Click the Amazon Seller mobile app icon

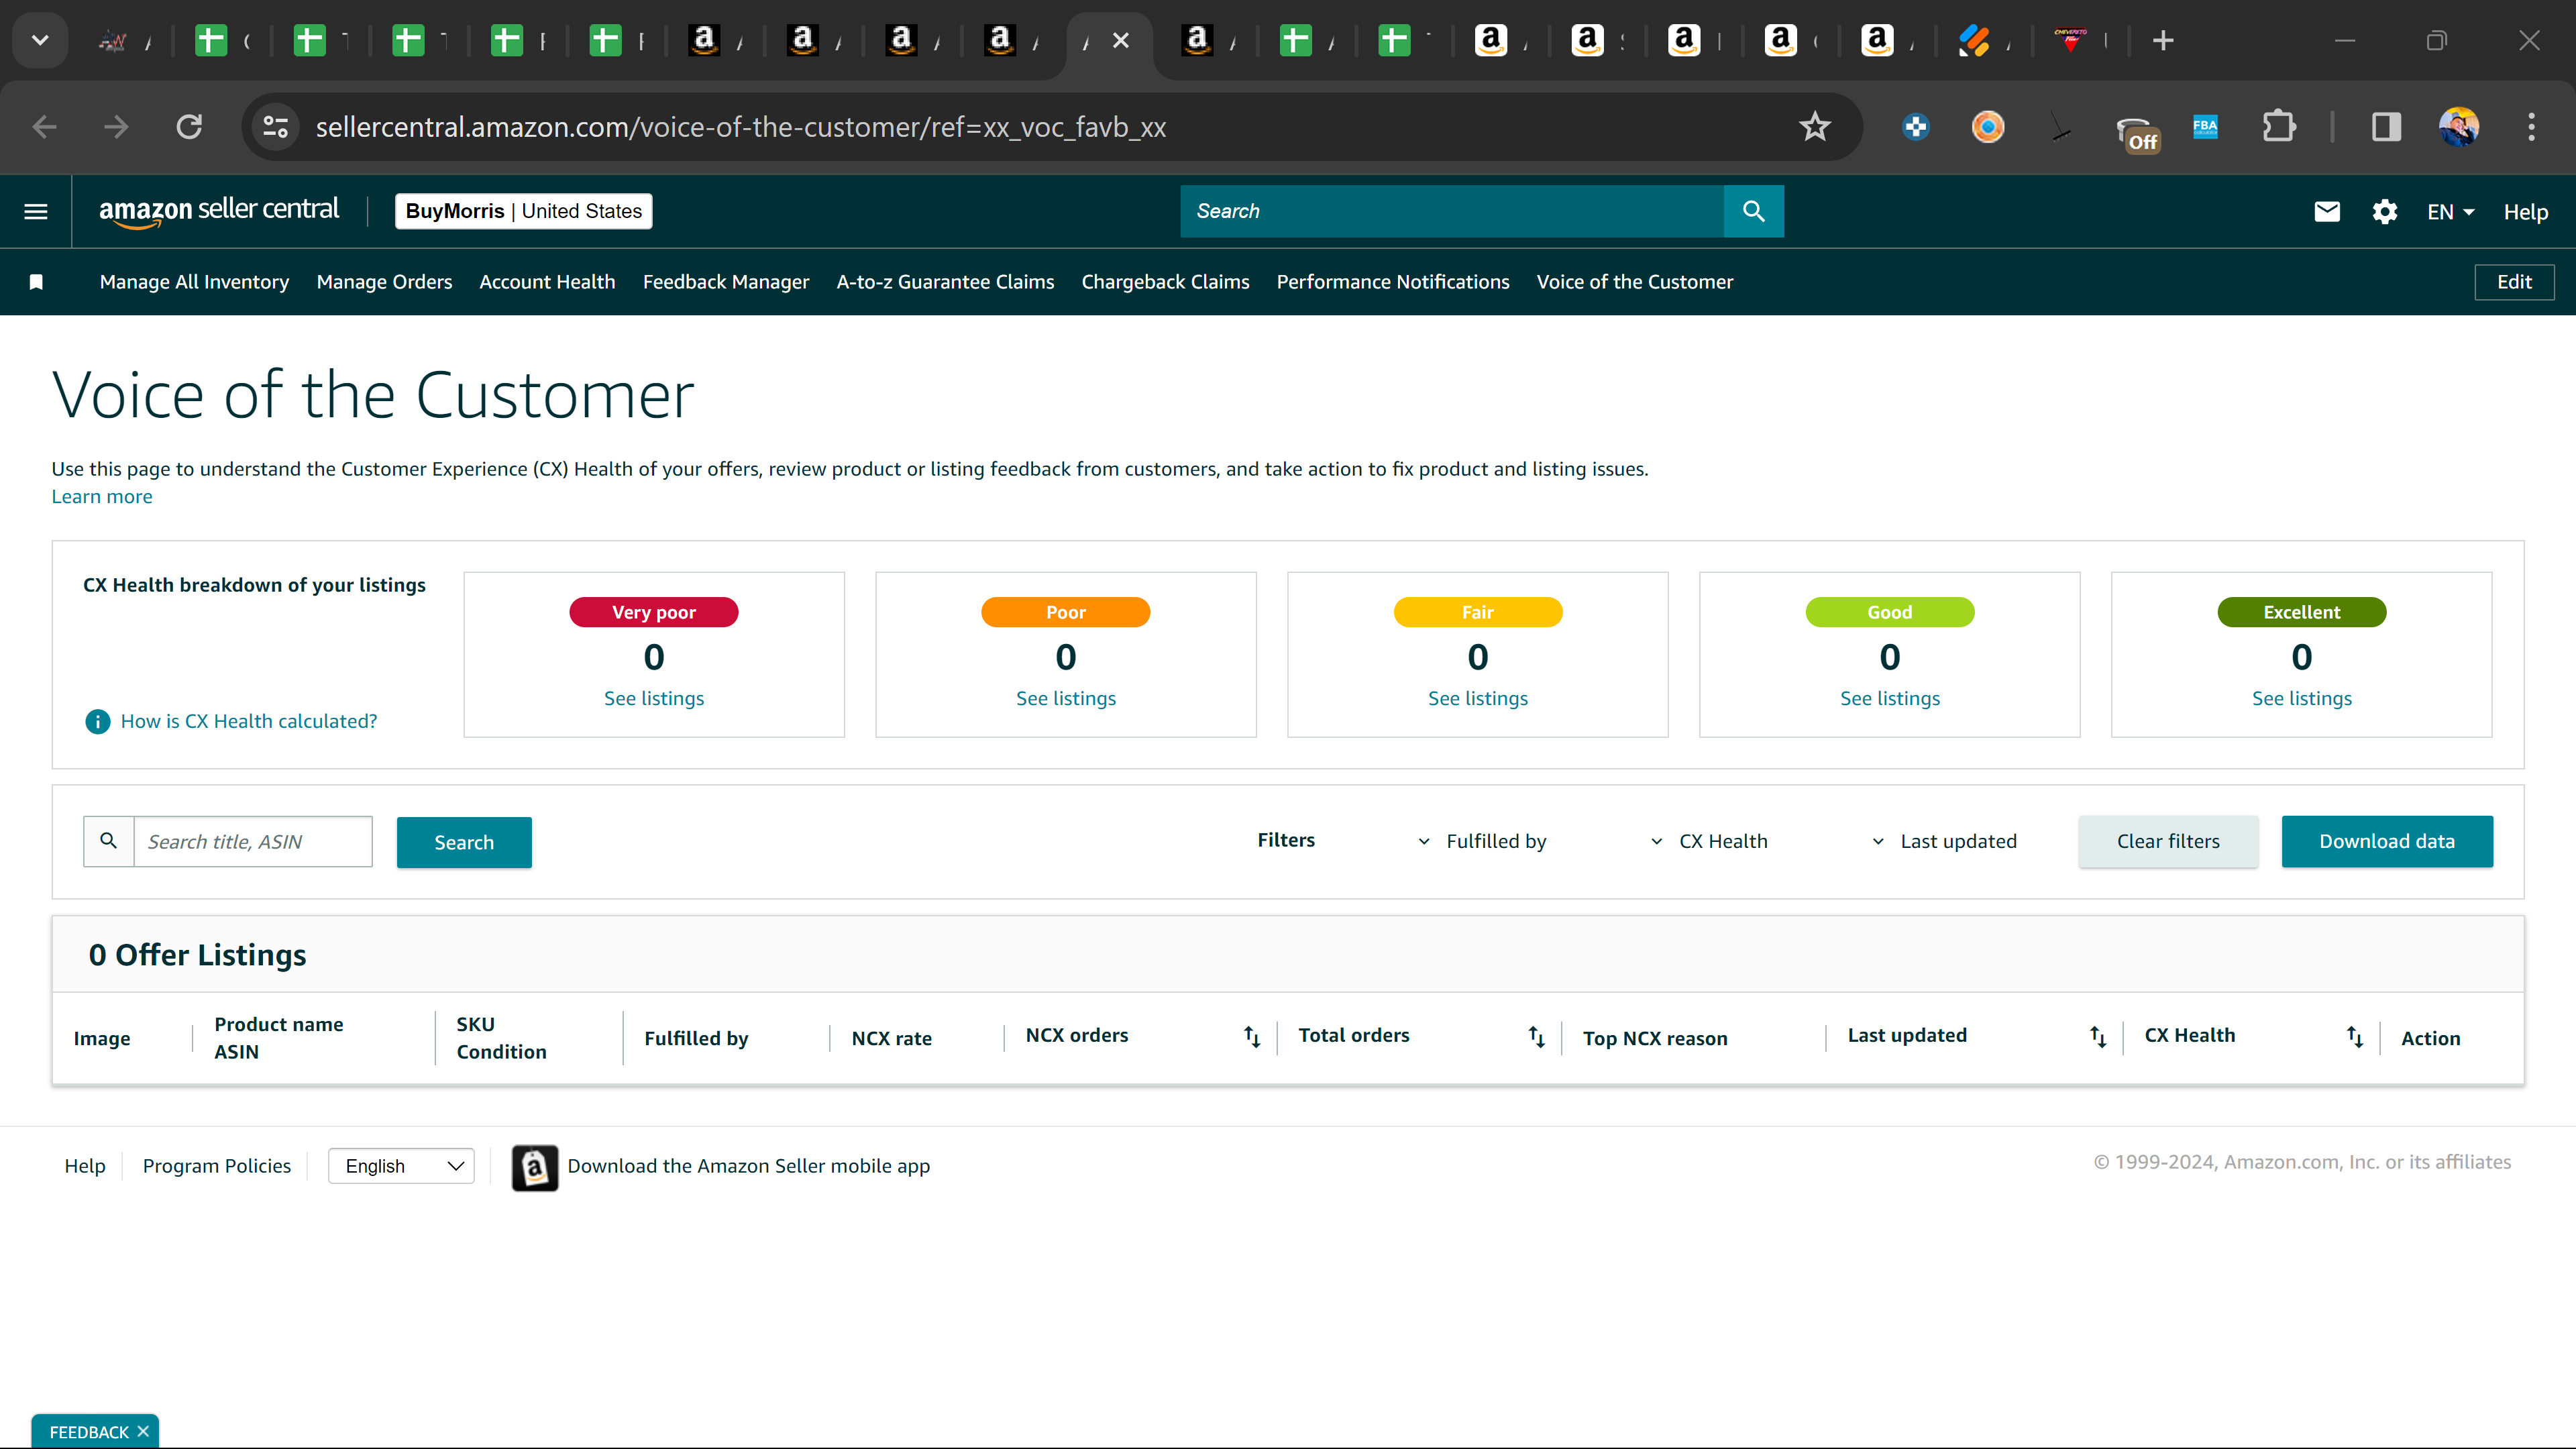point(535,1167)
